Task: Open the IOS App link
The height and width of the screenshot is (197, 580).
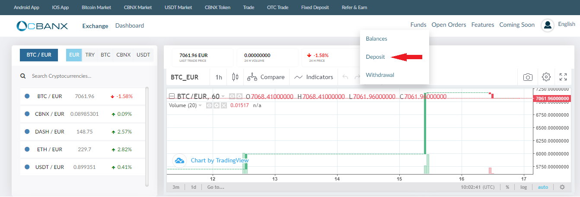Action: [x=60, y=7]
